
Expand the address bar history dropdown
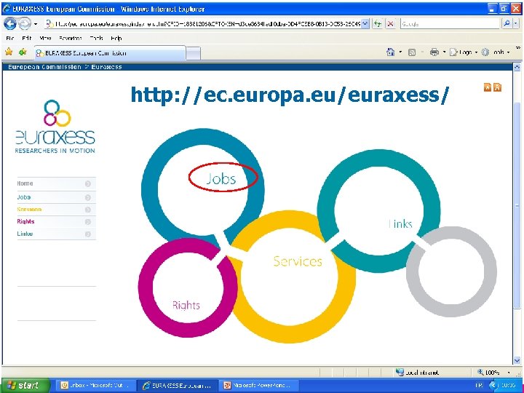click(x=365, y=24)
